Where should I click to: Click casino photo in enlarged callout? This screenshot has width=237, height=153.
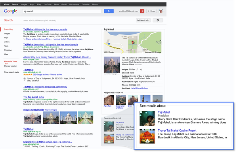147,136
